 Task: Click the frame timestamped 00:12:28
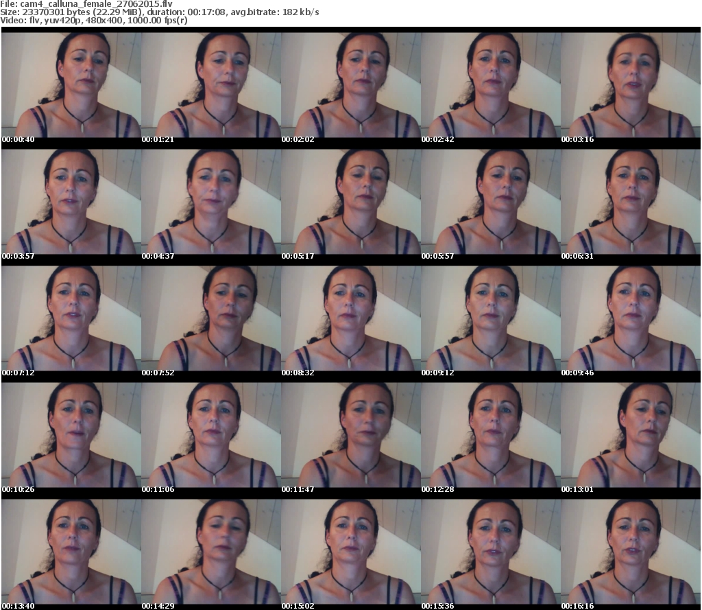tap(491, 435)
